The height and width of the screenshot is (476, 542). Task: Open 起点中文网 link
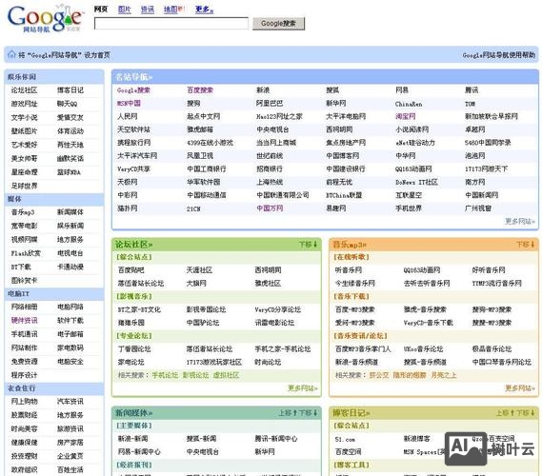pos(204,116)
